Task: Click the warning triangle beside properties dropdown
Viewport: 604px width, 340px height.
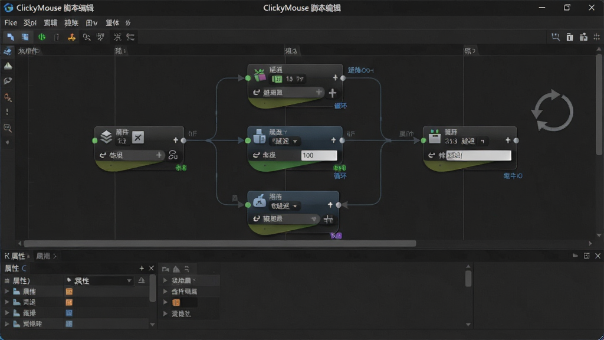Action: point(142,280)
